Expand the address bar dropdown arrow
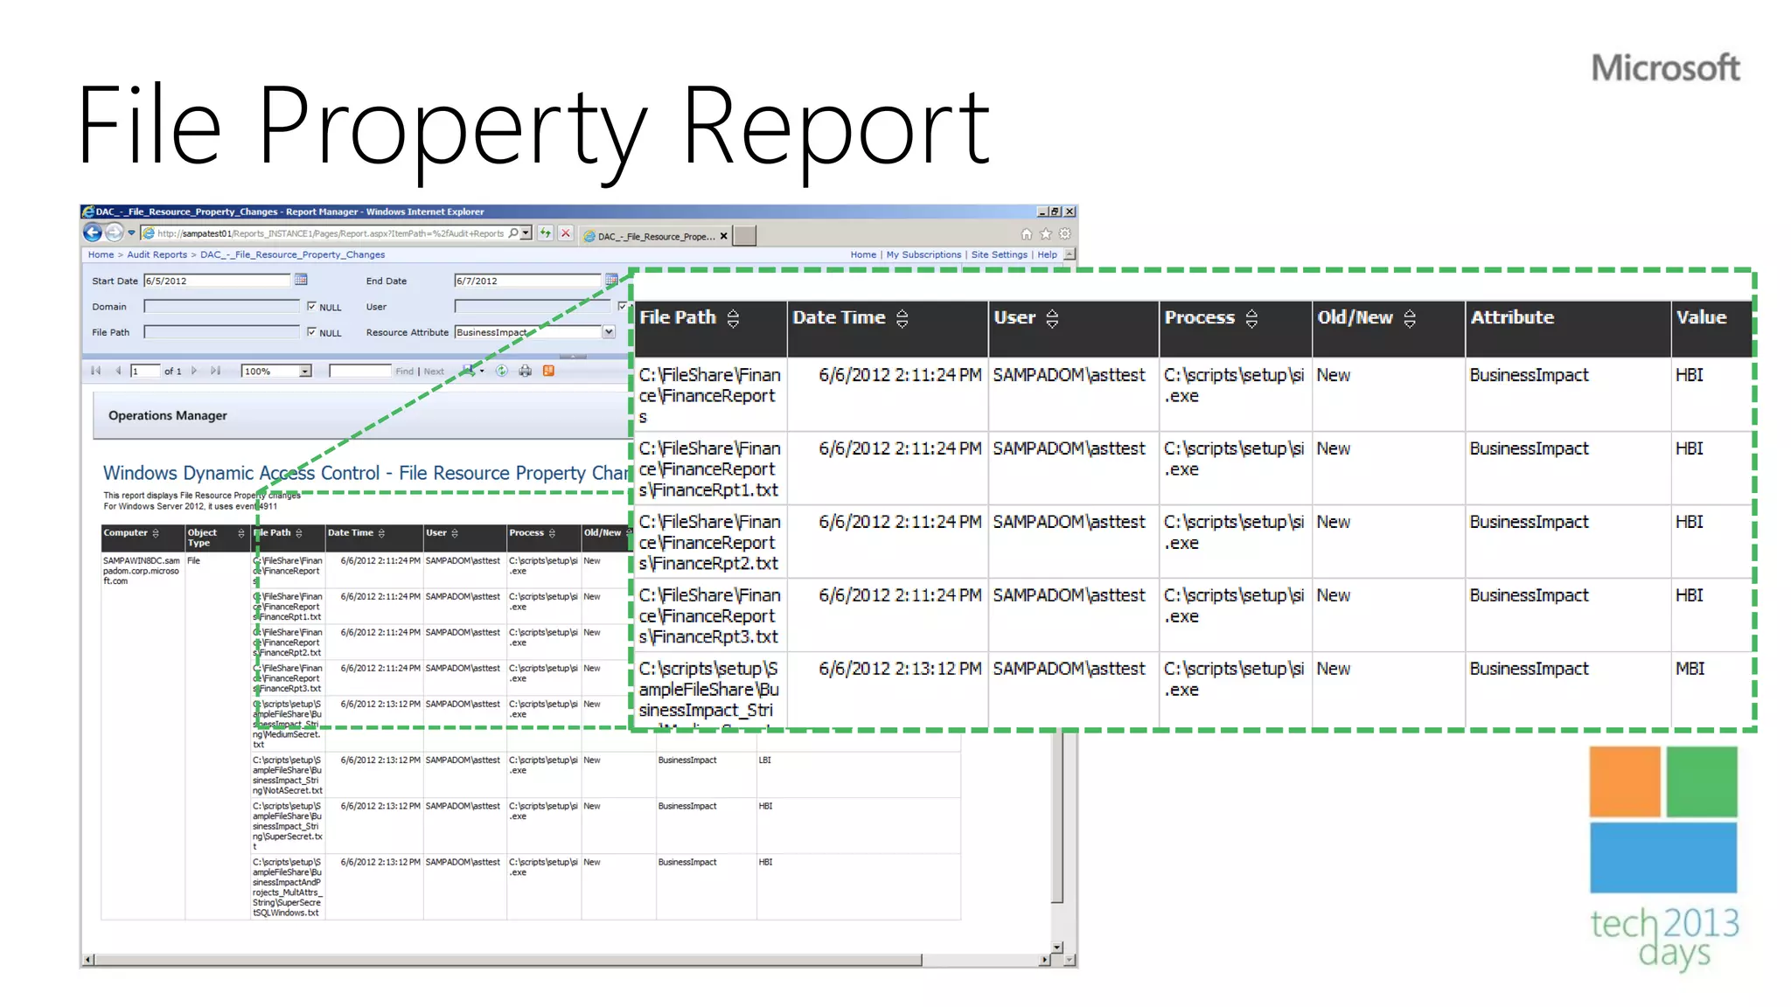 (x=526, y=233)
